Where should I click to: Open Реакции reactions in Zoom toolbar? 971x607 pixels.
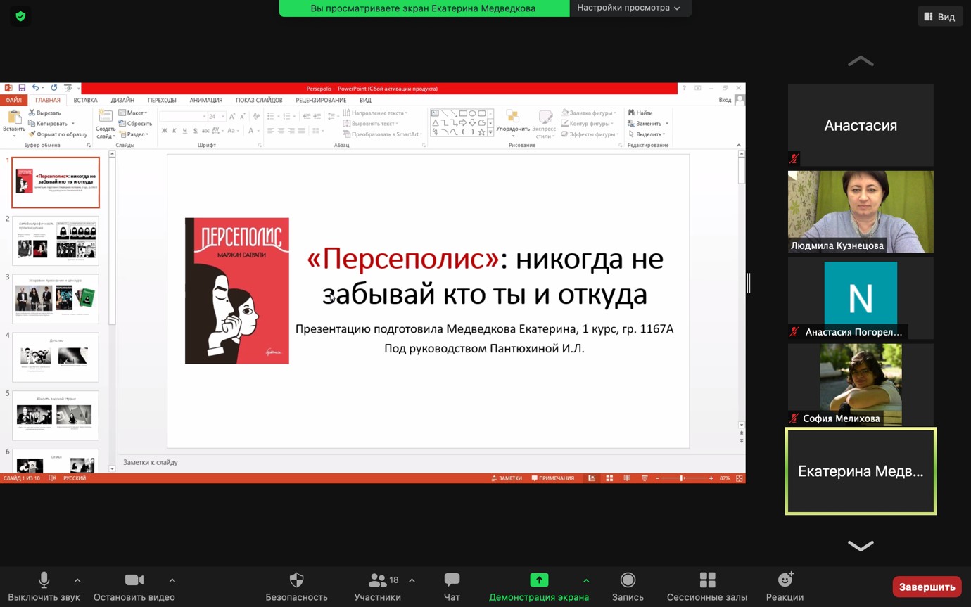(x=785, y=587)
